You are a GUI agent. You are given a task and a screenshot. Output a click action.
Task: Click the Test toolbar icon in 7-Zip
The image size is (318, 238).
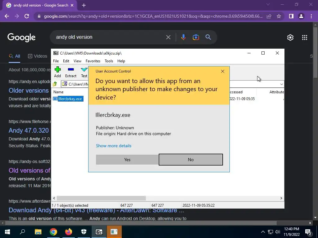[x=84, y=72]
